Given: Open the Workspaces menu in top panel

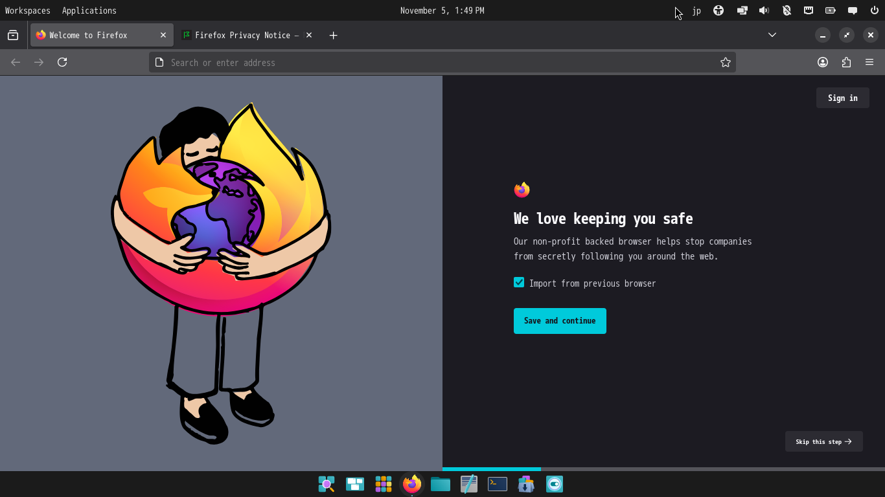Looking at the screenshot, I should point(28,10).
